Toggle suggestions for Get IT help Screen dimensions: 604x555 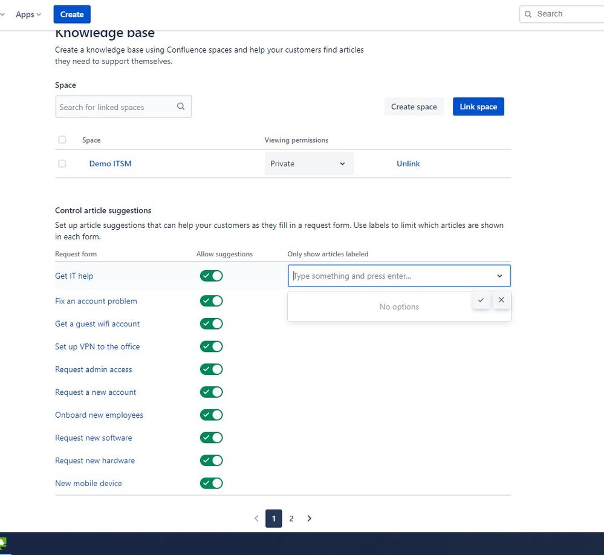click(x=211, y=276)
